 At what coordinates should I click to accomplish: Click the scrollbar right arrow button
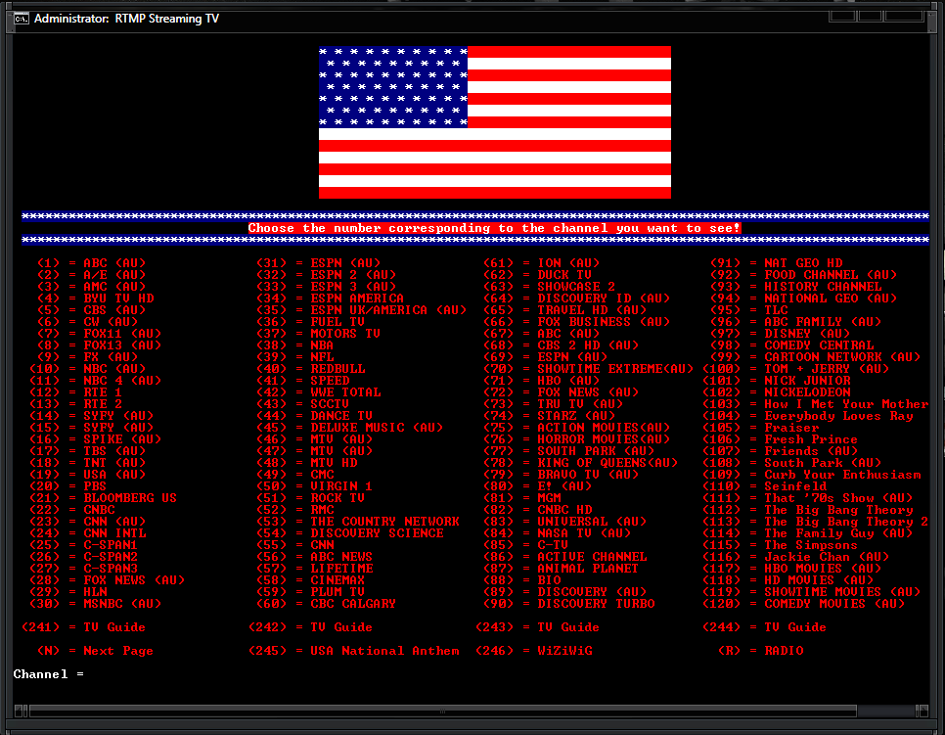922,712
